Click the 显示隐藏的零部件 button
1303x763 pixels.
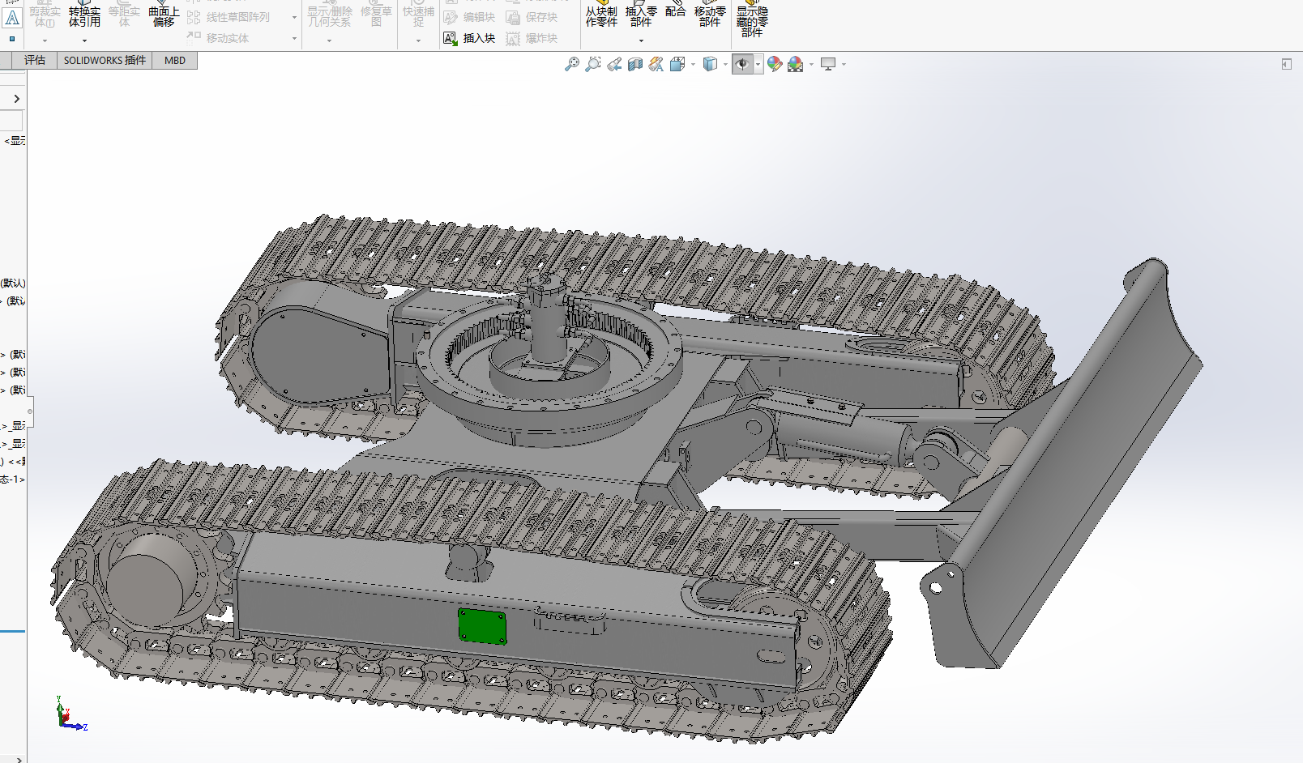coord(751,19)
